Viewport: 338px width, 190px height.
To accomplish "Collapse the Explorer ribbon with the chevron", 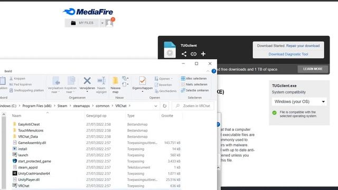I will click(208, 71).
